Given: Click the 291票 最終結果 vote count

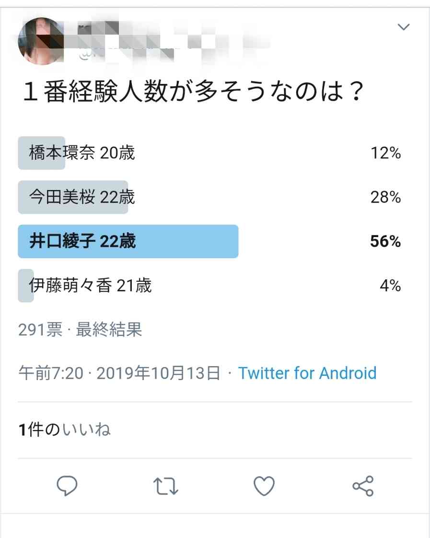Looking at the screenshot, I should click(80, 329).
